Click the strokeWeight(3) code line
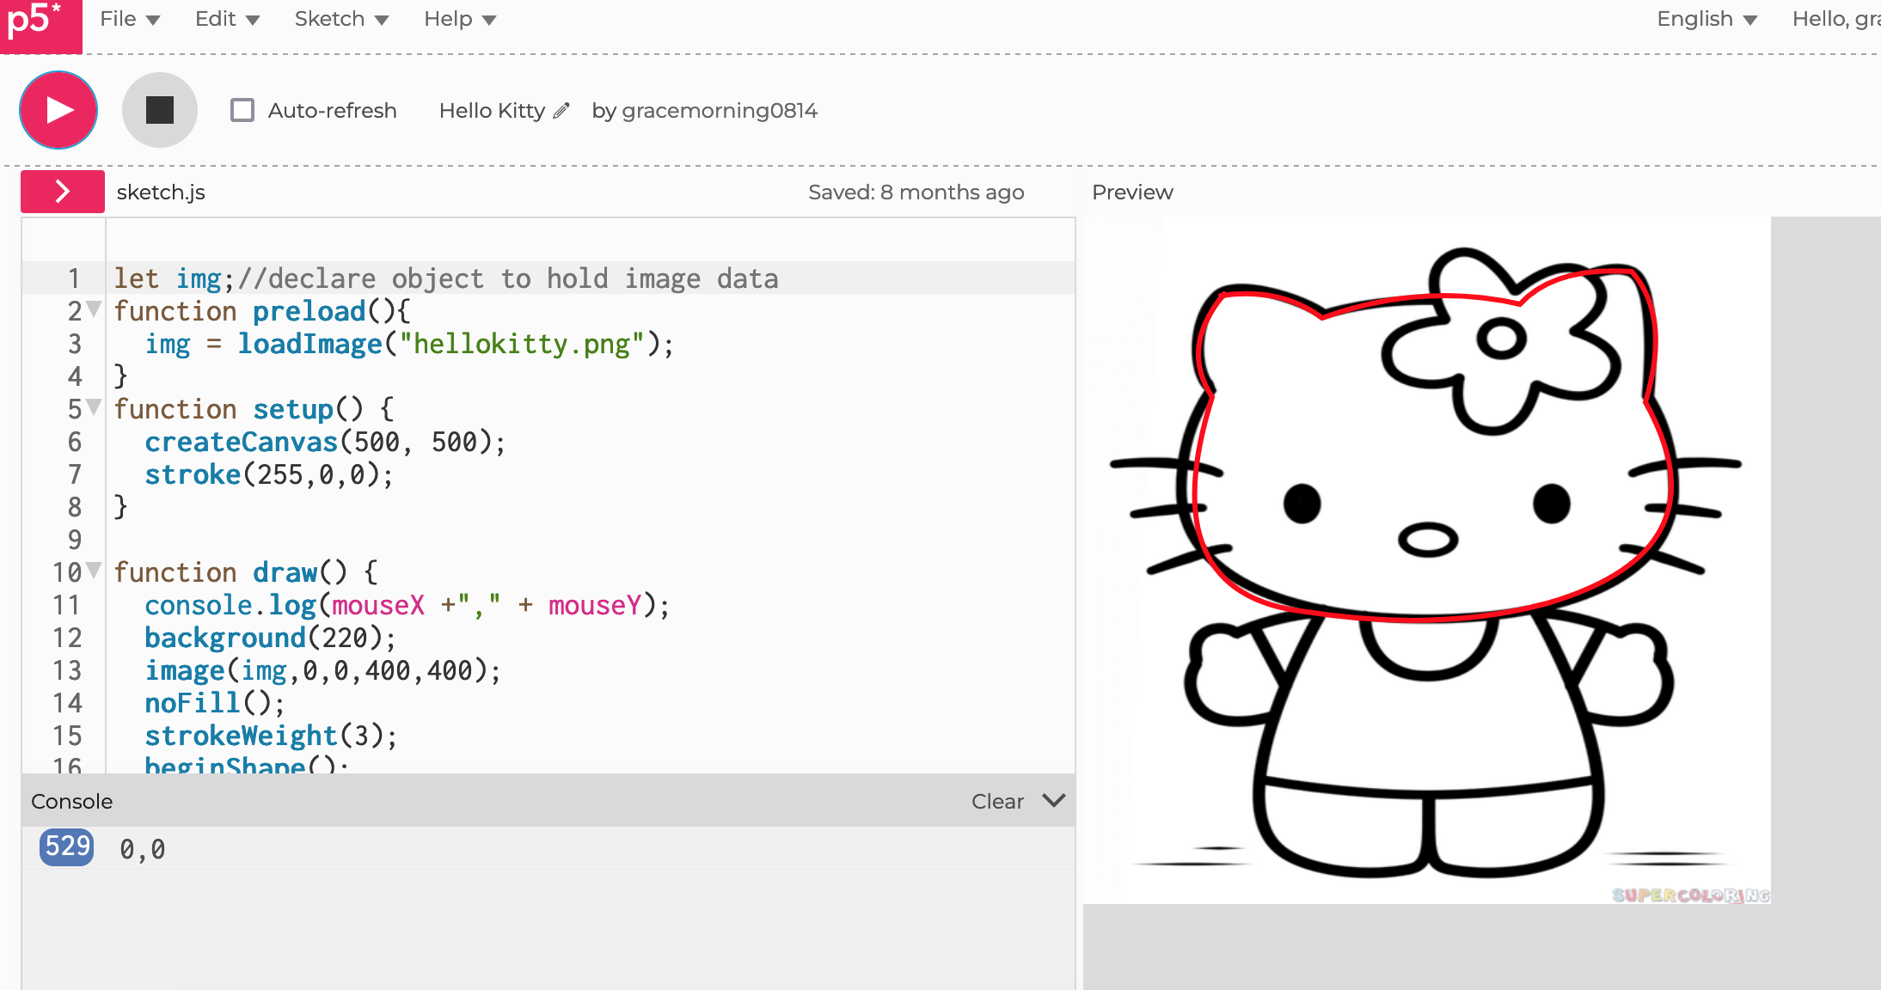 coord(271,736)
